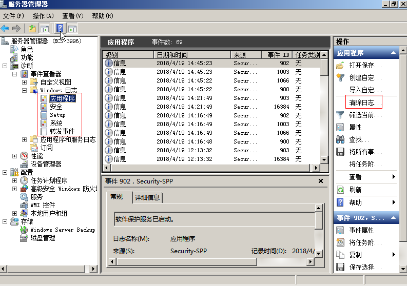The width and height of the screenshot is (407, 286).
Task: Collapse the 应用程序 actions section
Action: click(393, 53)
